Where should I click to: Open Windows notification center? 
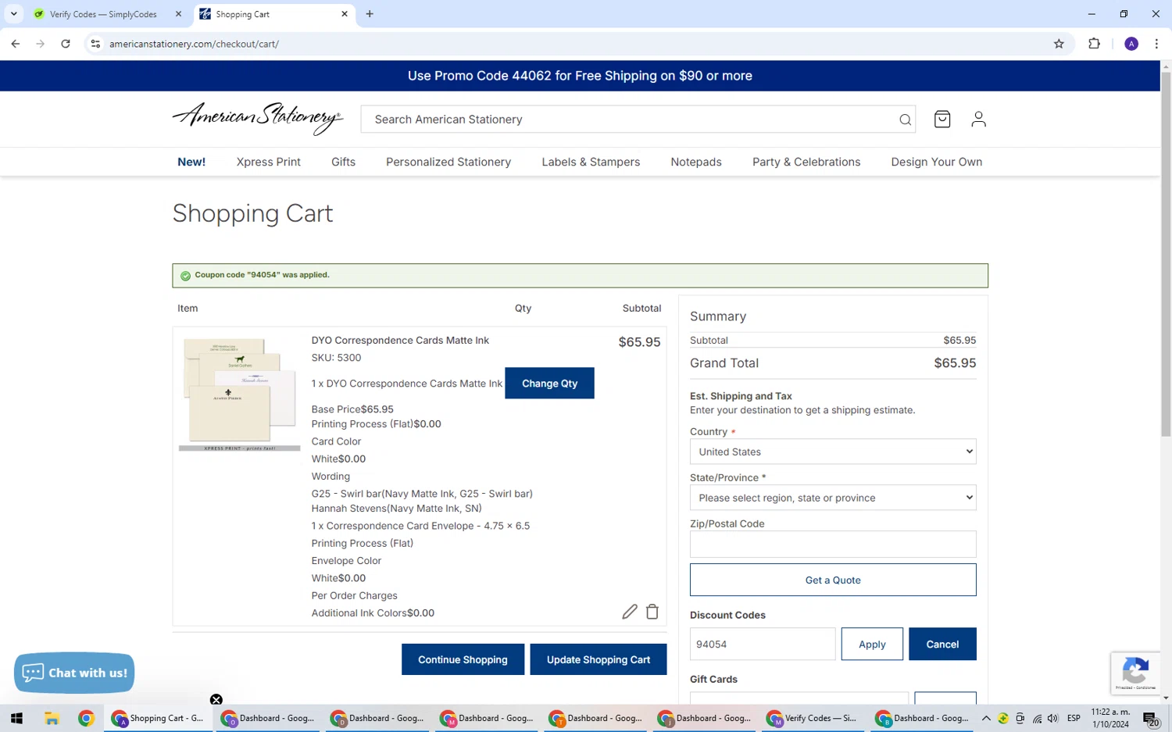[1151, 719]
